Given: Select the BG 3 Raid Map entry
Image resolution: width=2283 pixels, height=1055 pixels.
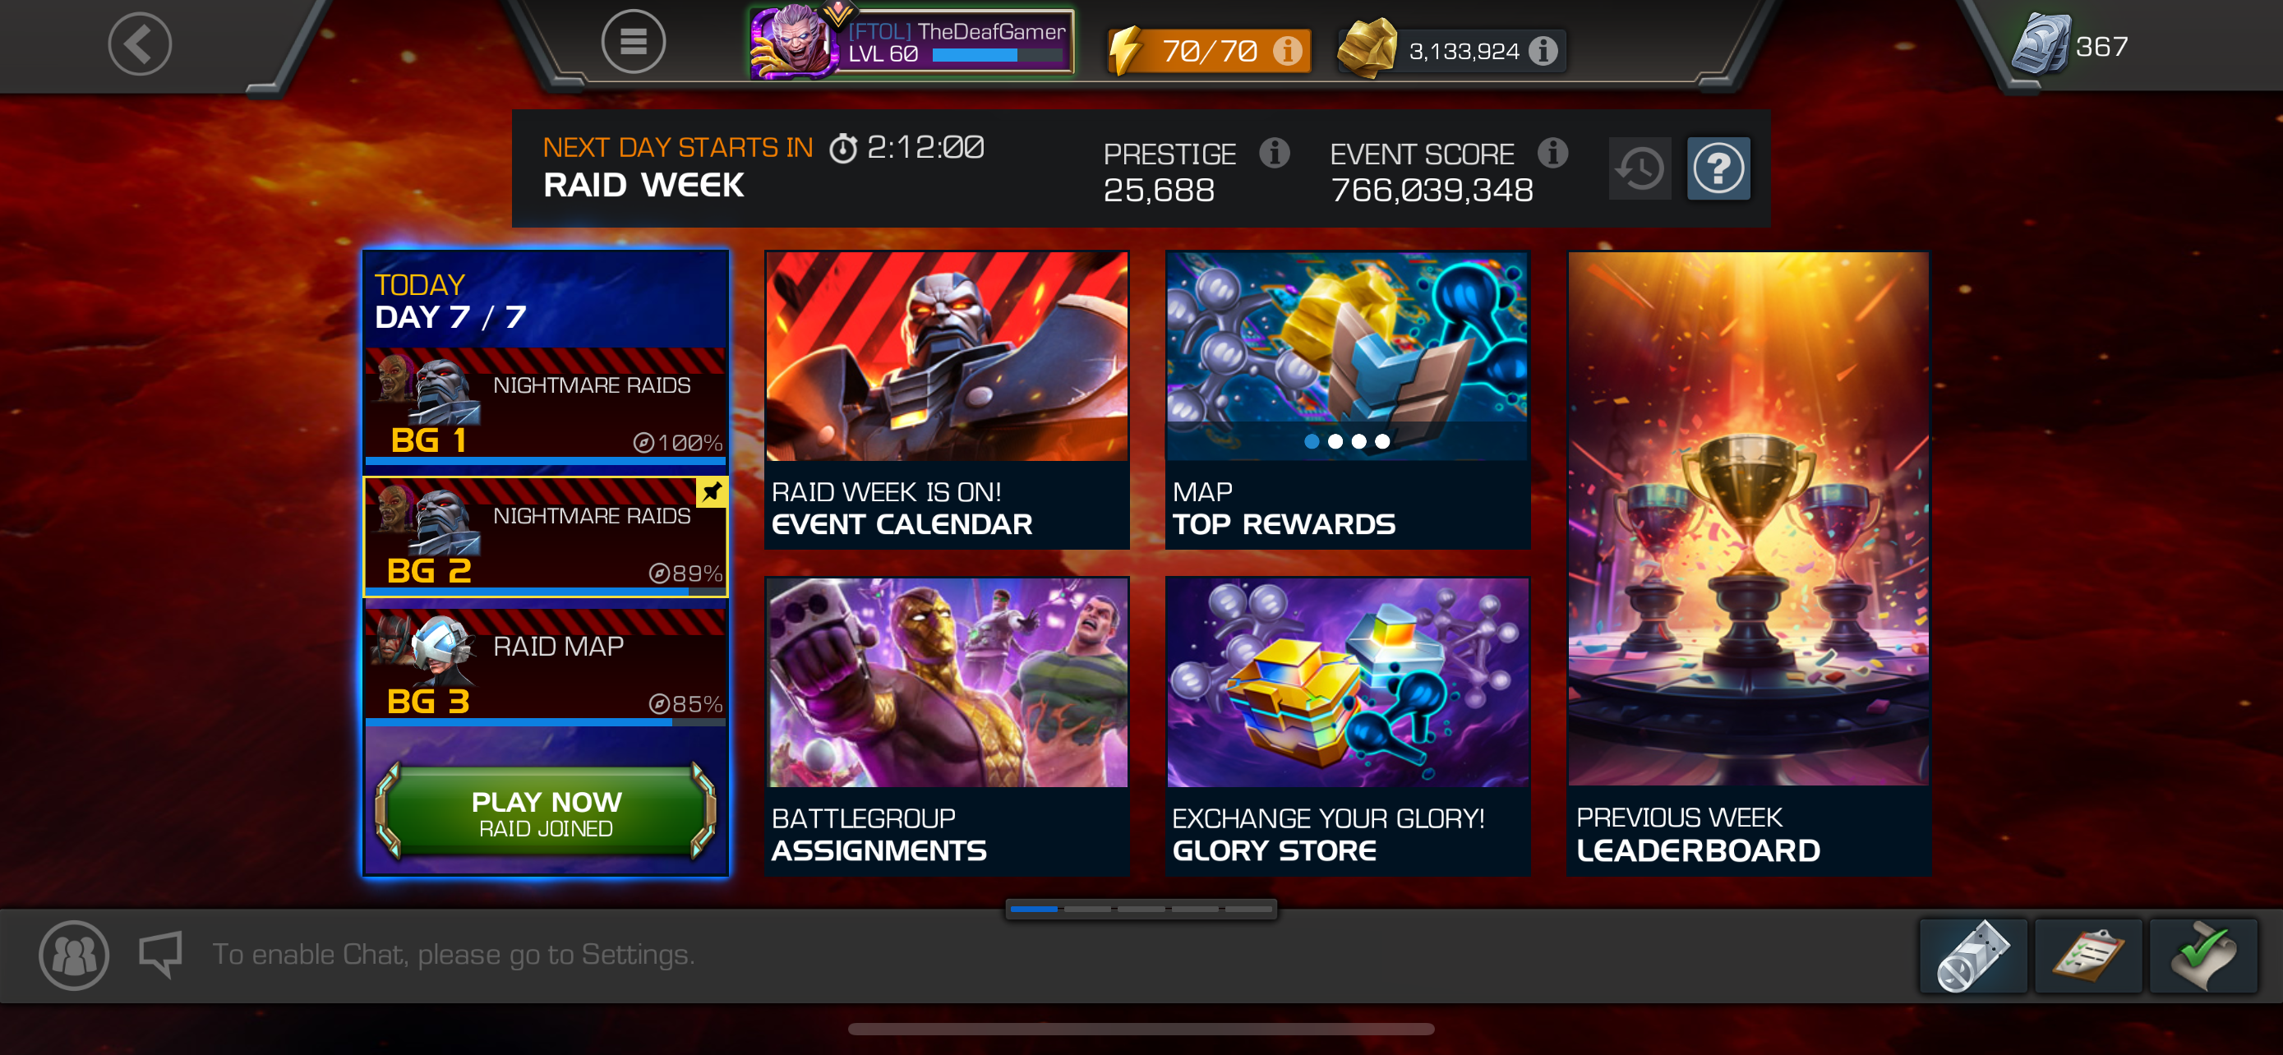Looking at the screenshot, I should pos(545,666).
